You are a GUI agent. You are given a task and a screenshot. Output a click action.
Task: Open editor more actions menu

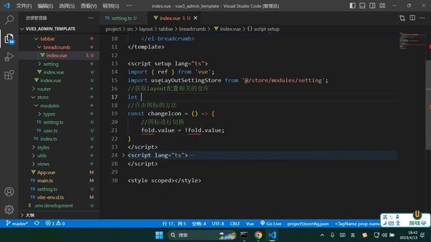coord(422,18)
